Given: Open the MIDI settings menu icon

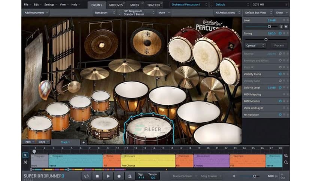Looking at the screenshot, I should click(x=276, y=176).
